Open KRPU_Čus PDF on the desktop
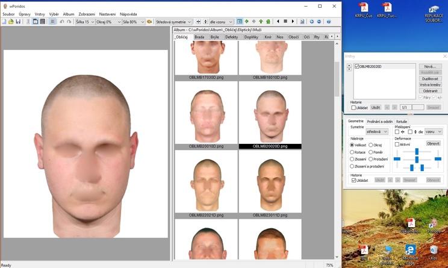The height and width of the screenshot is (268, 448). pos(364,10)
